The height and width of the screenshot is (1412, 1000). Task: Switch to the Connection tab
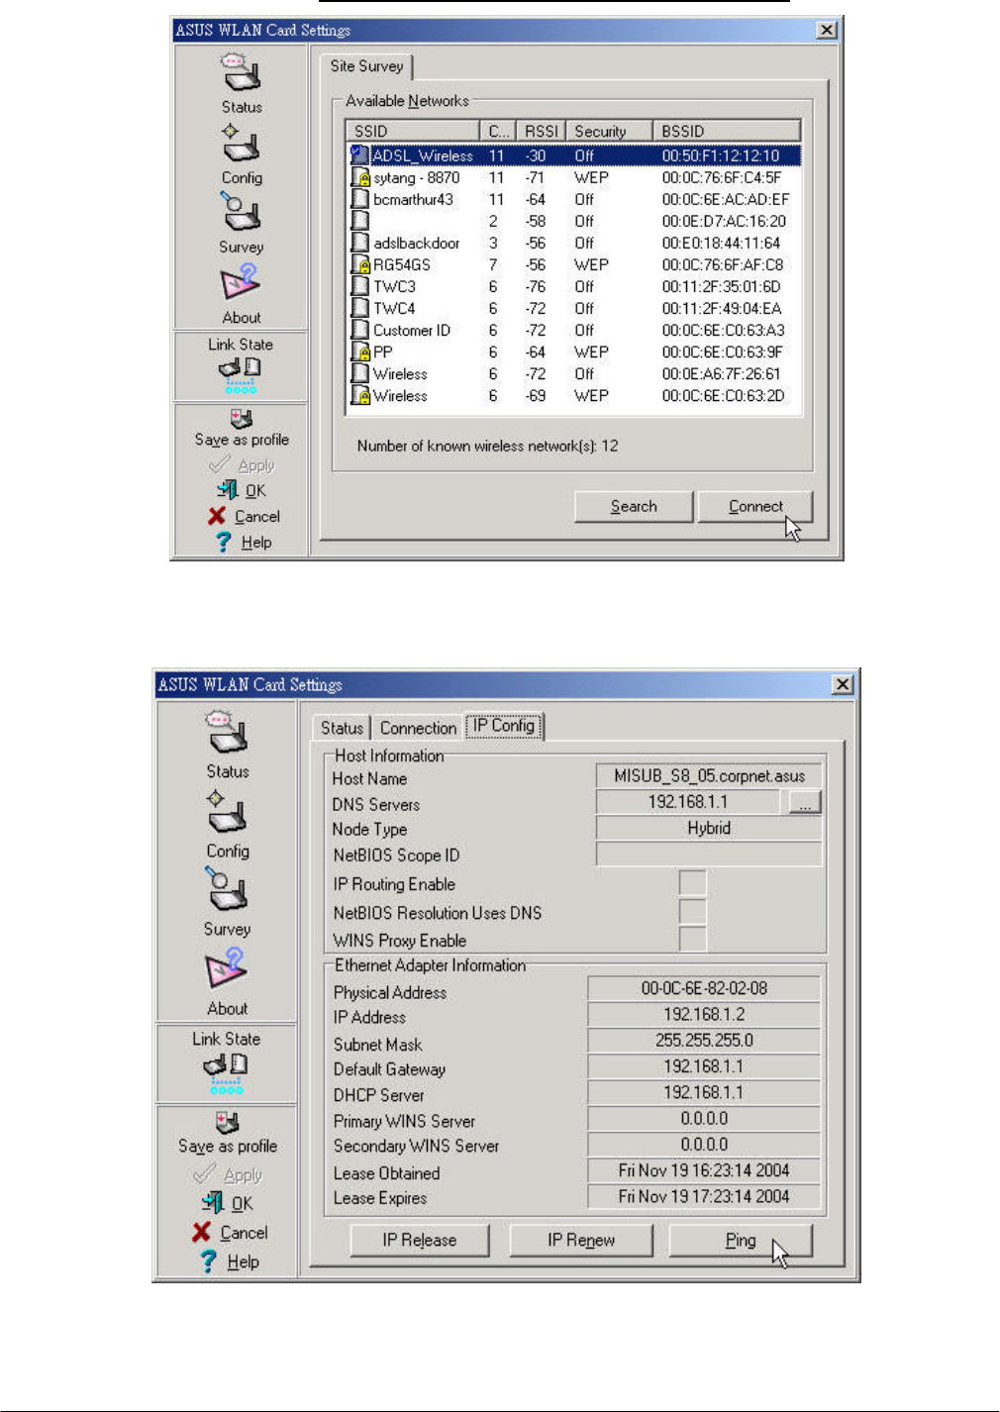(418, 728)
